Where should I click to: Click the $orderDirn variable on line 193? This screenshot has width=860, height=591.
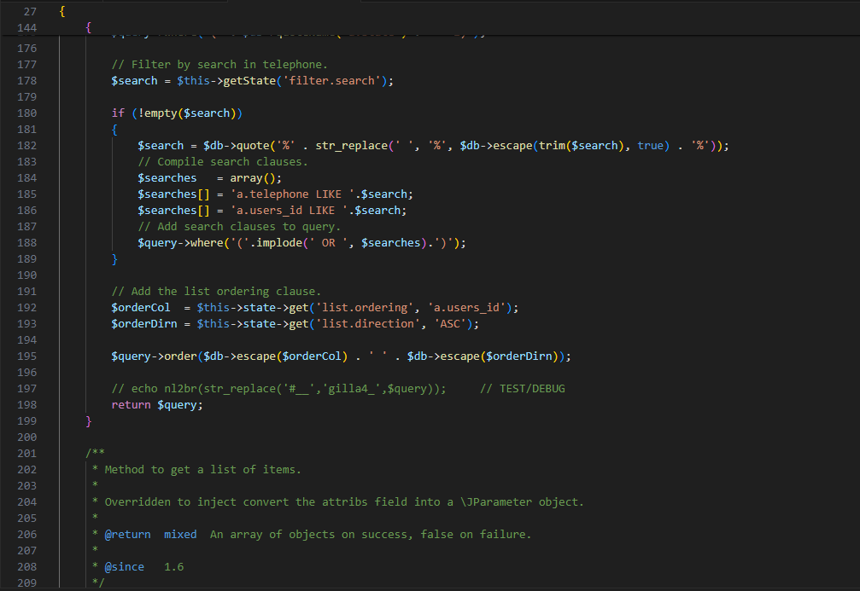(x=144, y=323)
